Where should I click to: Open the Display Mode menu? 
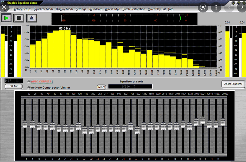coord(65,9)
